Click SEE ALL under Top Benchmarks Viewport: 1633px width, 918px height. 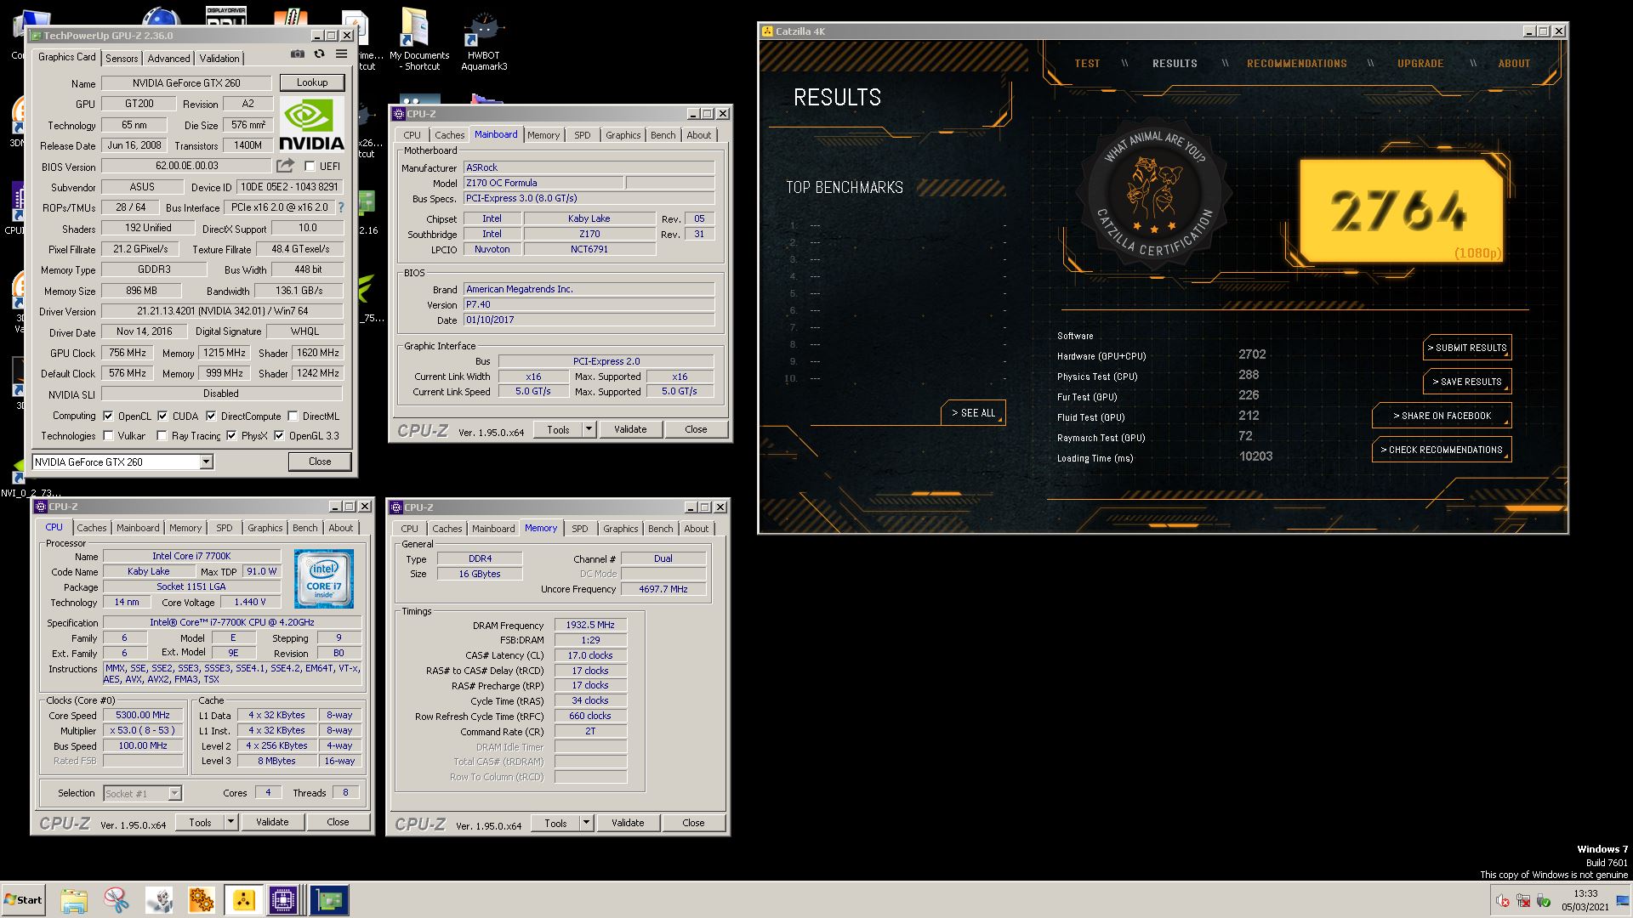973,413
